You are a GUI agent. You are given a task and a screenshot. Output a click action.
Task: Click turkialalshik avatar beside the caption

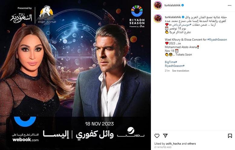tap(158, 18)
